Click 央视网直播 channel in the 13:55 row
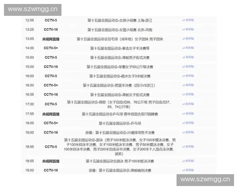 tap(51, 39)
